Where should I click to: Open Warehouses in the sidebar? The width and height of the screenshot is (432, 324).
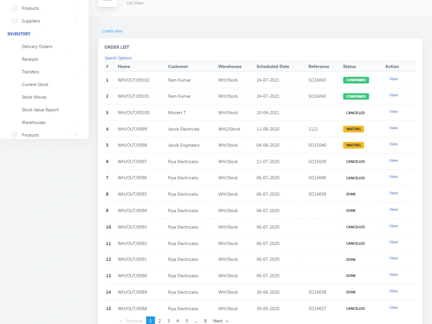click(34, 123)
